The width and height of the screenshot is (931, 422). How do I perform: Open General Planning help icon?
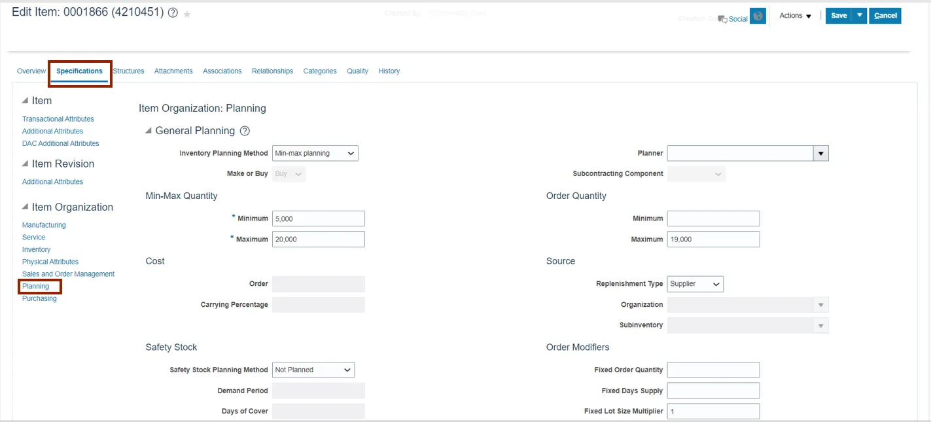coord(245,131)
